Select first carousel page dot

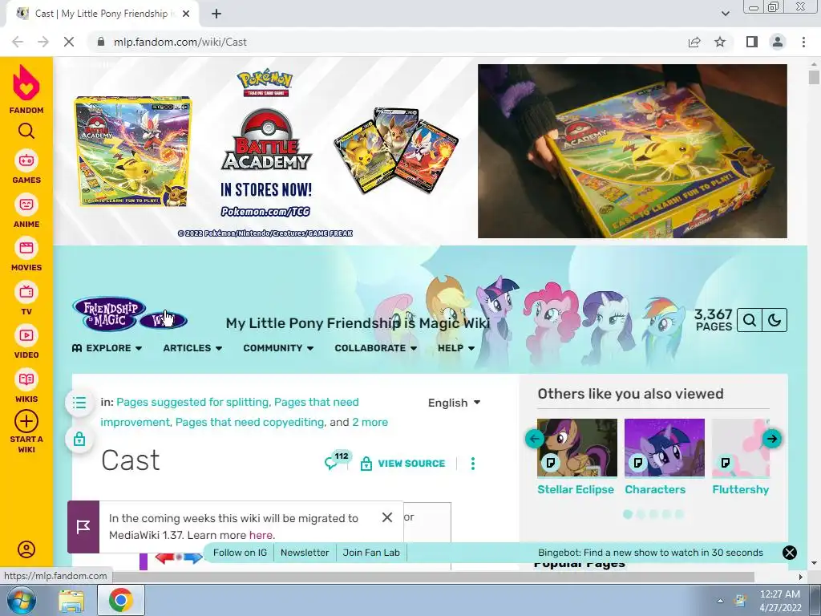(x=628, y=514)
